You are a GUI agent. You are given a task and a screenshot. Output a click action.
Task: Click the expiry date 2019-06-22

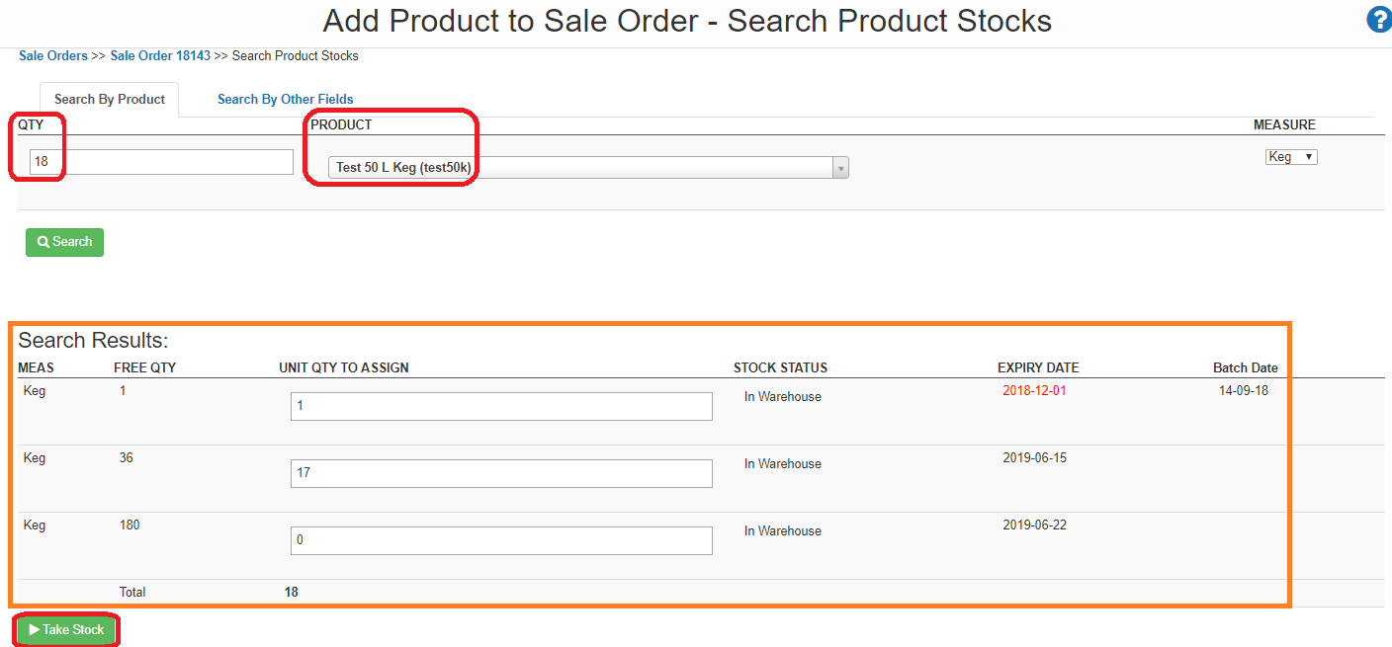[1034, 526]
